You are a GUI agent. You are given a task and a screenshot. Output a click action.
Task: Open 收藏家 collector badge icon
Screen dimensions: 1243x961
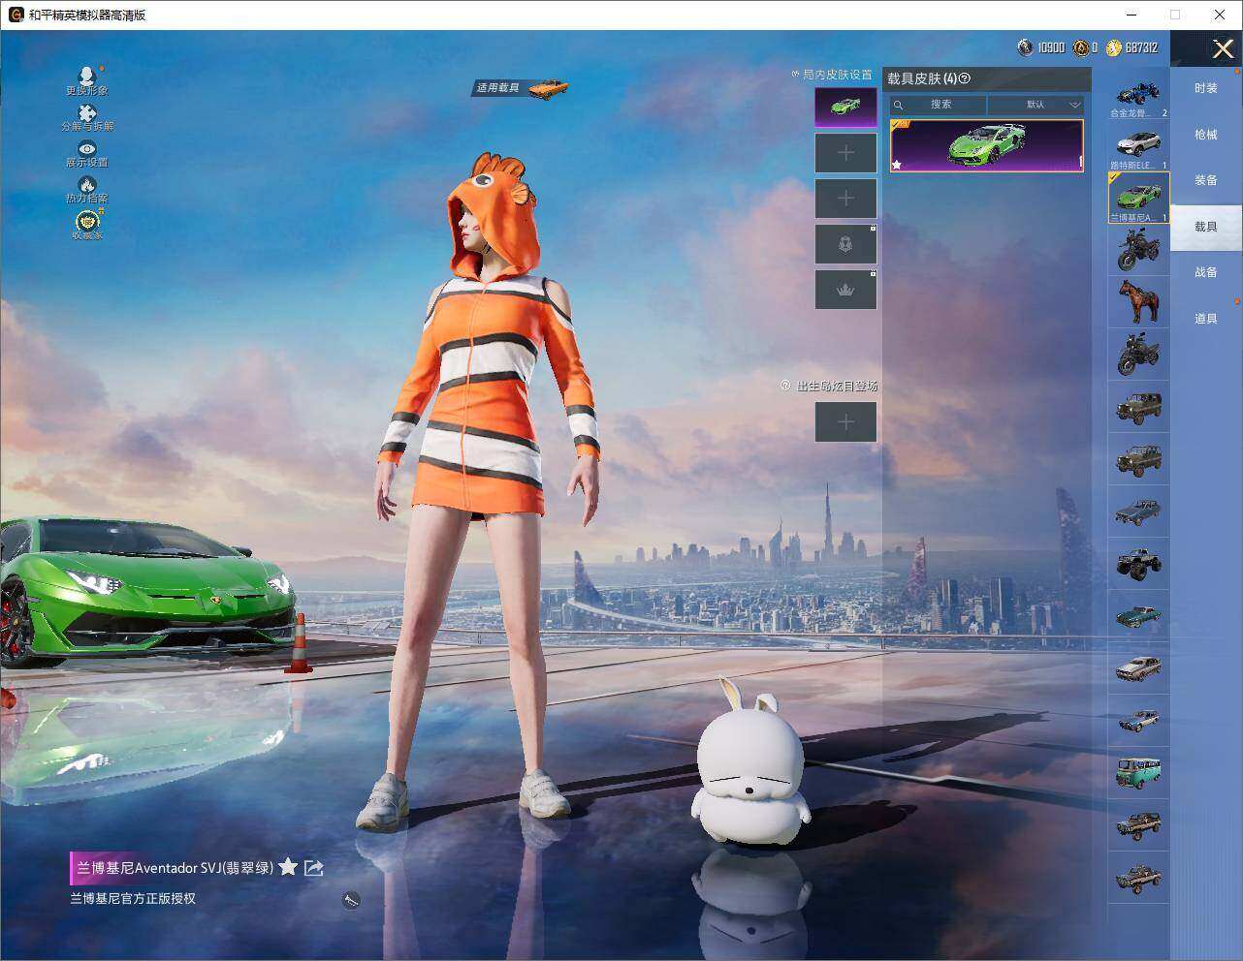coord(87,225)
